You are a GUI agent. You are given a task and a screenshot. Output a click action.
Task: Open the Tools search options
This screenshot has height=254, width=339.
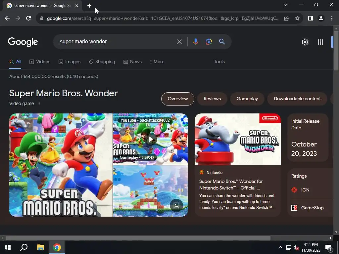tap(219, 62)
